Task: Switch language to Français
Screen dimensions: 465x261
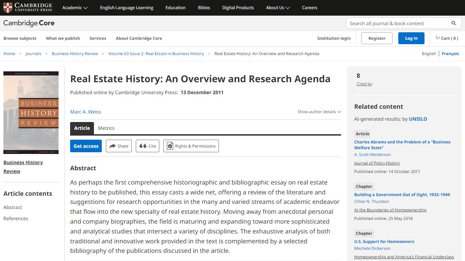Action: click(x=450, y=54)
